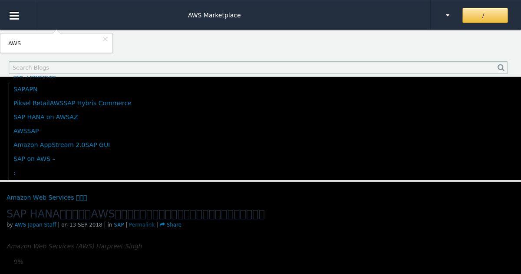
Task: Open the article Permalink
Action: 142,225
